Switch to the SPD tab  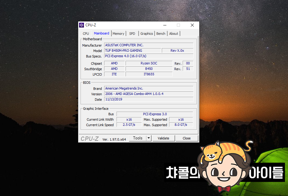click(x=132, y=34)
